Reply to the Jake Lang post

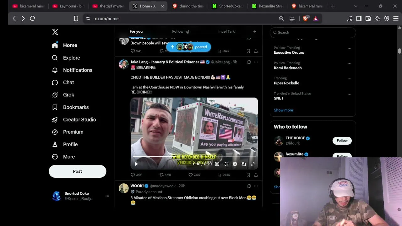136,175
